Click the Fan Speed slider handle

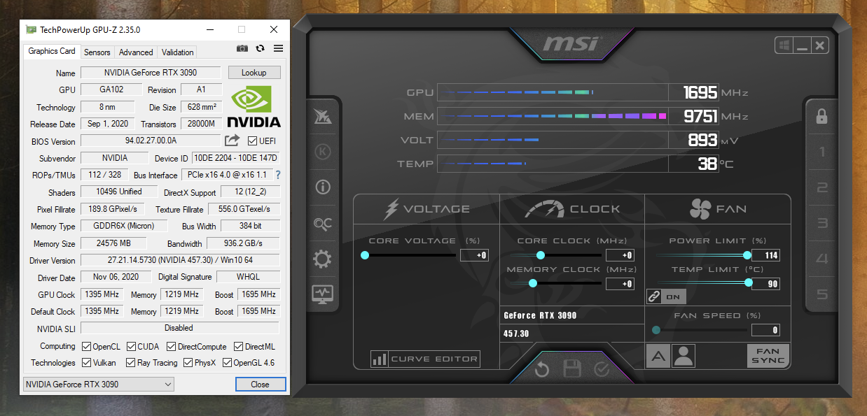656,330
